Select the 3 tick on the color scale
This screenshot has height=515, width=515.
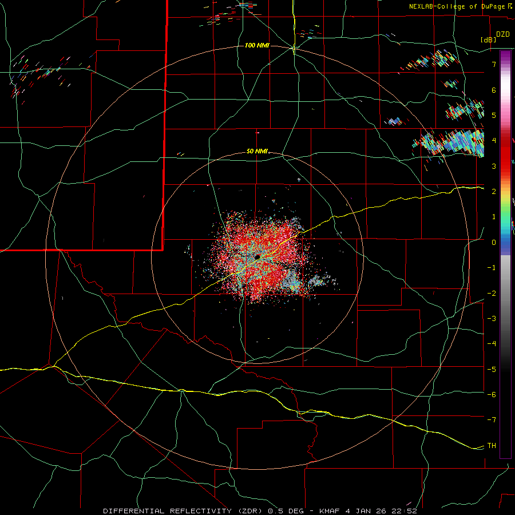click(x=494, y=166)
